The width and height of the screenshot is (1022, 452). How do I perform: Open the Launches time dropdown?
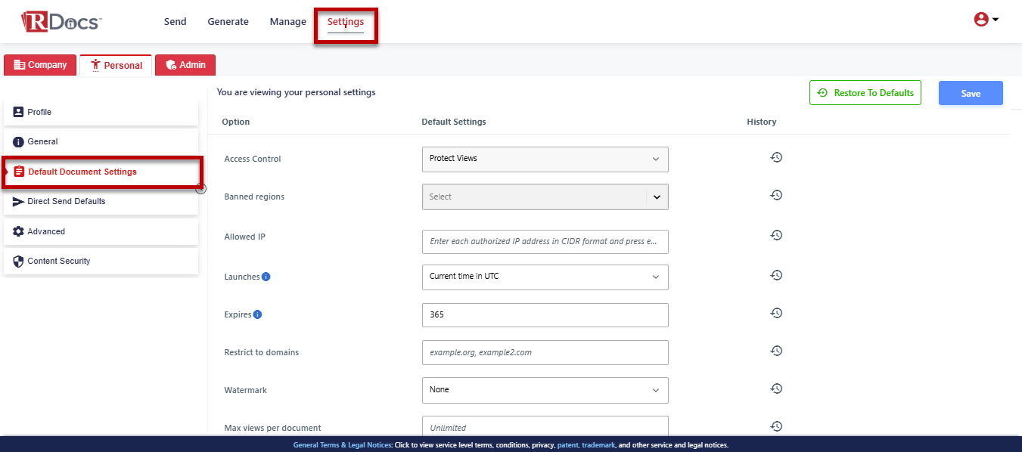[x=545, y=277]
